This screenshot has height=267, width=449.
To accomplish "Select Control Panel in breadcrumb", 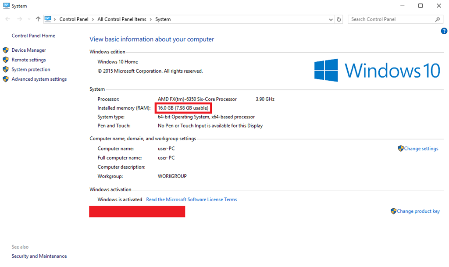I will point(74,19).
